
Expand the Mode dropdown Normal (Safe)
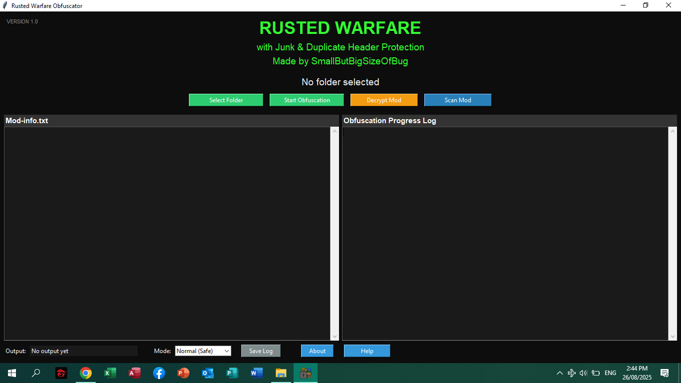(203, 351)
